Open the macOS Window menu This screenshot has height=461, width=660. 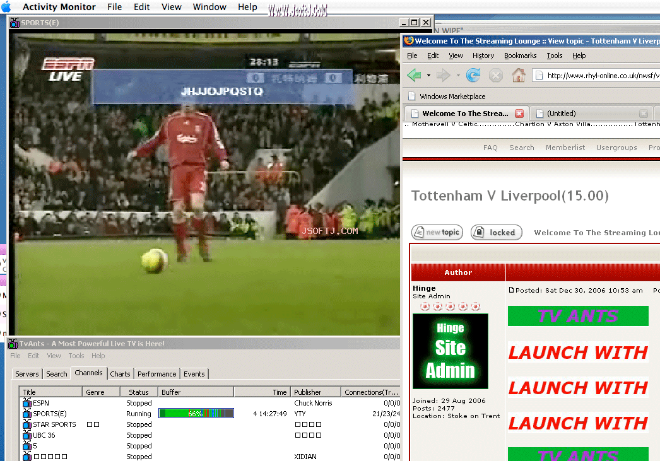pos(209,7)
